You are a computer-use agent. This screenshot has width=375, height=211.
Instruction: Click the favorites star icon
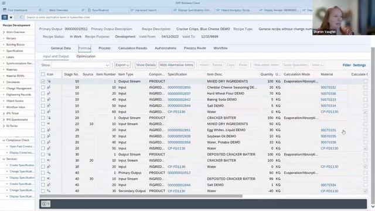(11, 17)
